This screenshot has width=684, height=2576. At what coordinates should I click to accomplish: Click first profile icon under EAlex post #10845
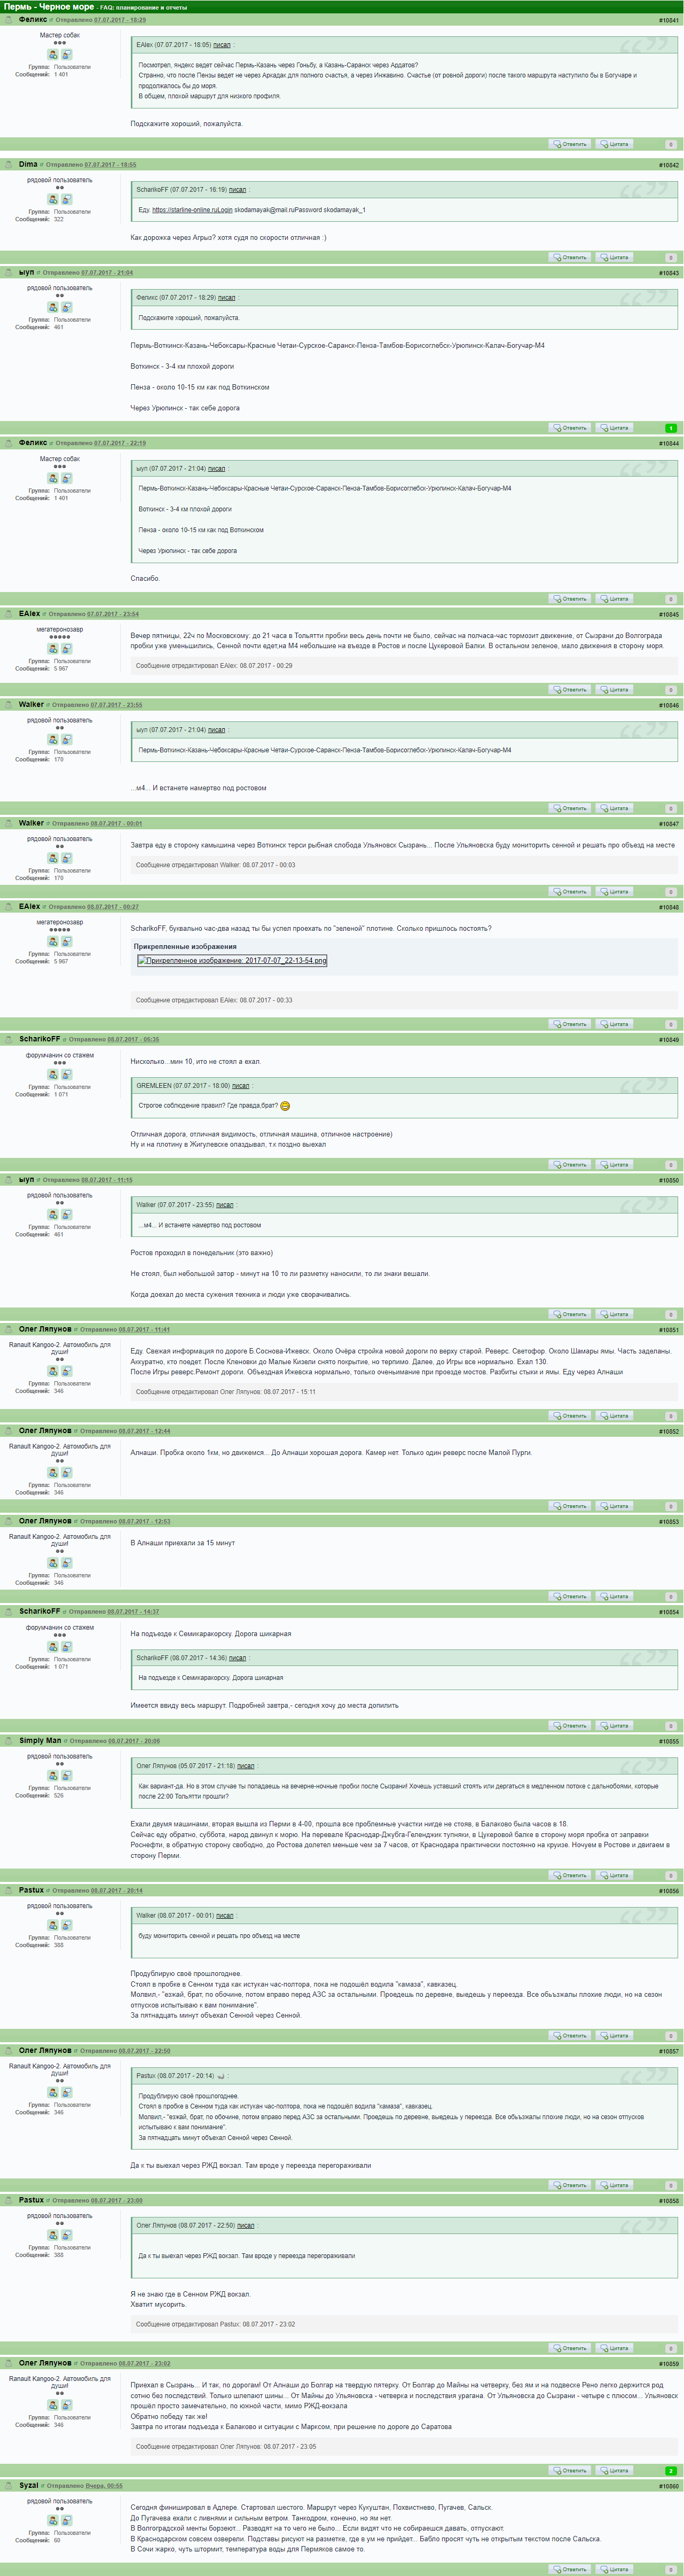[53, 649]
